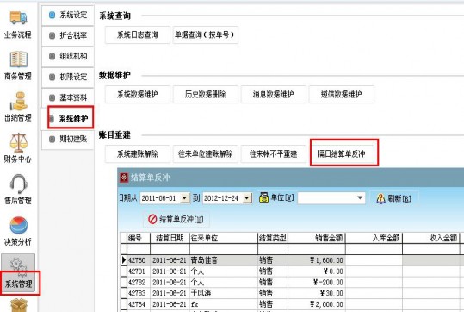Click the 入库金额 column header
This screenshot has height=312, width=464.
[374, 238]
